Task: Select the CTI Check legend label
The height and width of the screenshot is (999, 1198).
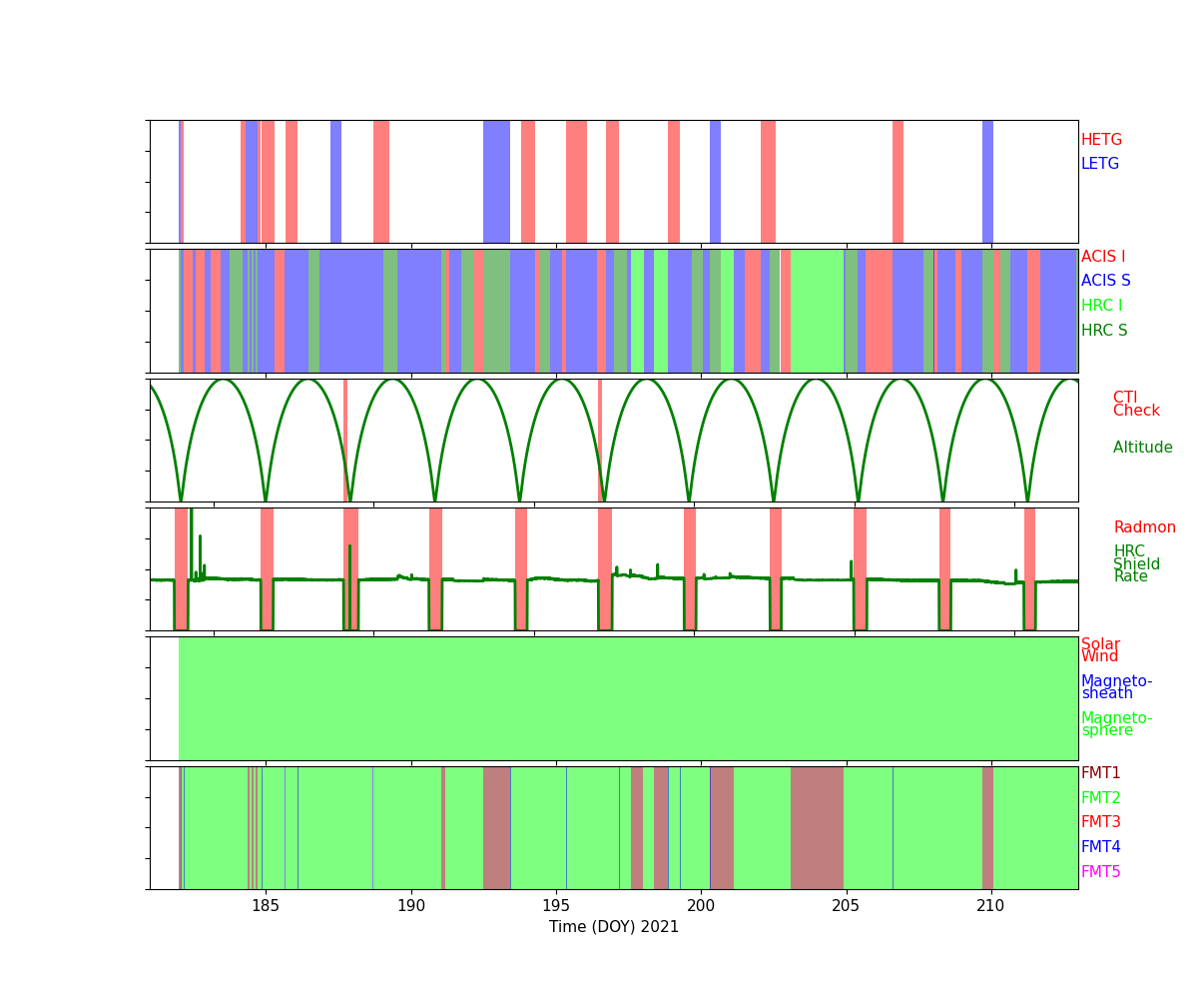Action: 1136,405
